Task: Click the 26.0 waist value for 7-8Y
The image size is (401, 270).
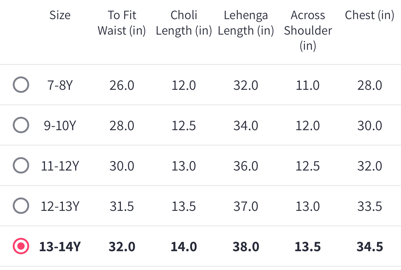Action: [x=122, y=85]
